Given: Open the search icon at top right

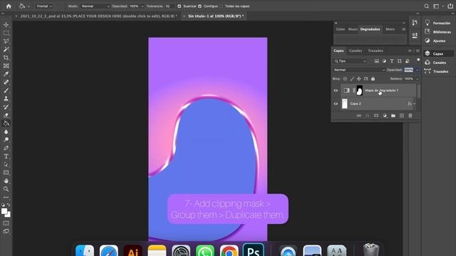Looking at the screenshot, I should (426, 6).
